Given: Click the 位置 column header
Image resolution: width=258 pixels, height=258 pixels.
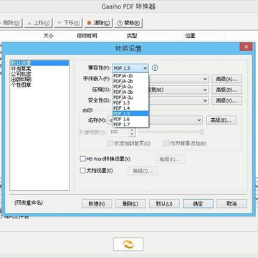Looking at the screenshot, I should [x=204, y=36].
